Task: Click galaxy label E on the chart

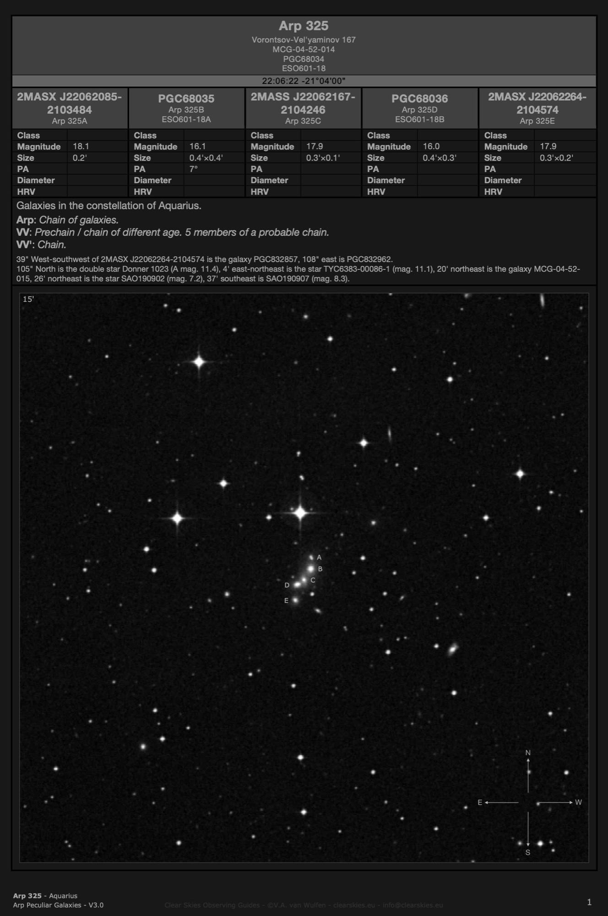Action: [x=287, y=601]
